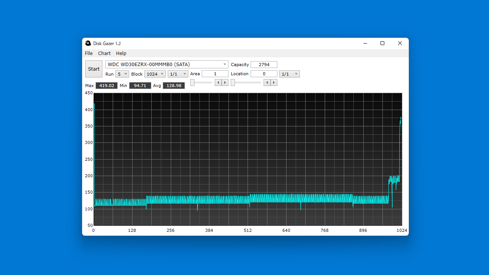Viewport: 489px width, 275px height.
Task: Click the Disk Gazer app icon in title bar
Action: [x=88, y=43]
